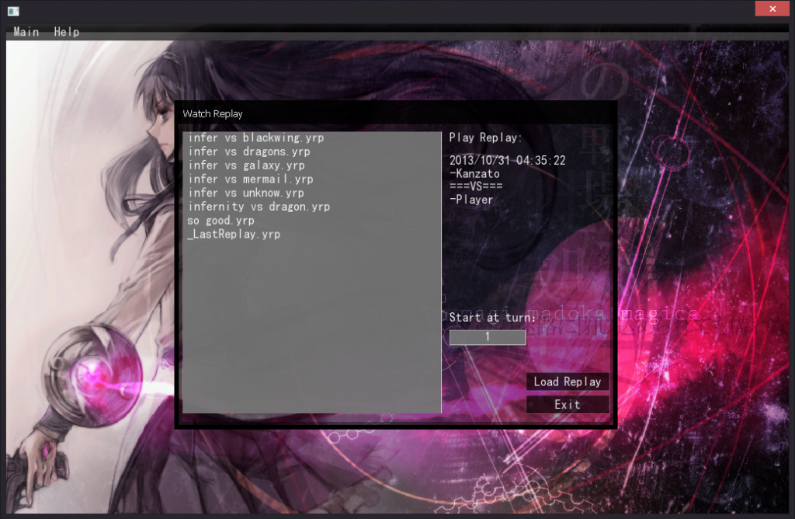Click the 'Play Replay:' label
Viewport: 795px width, 519px height.
point(486,138)
